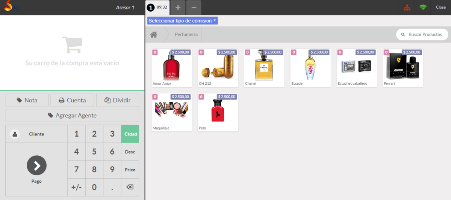Tap the number 5 key
Screen dimensions: 451x200
[x=94, y=152]
